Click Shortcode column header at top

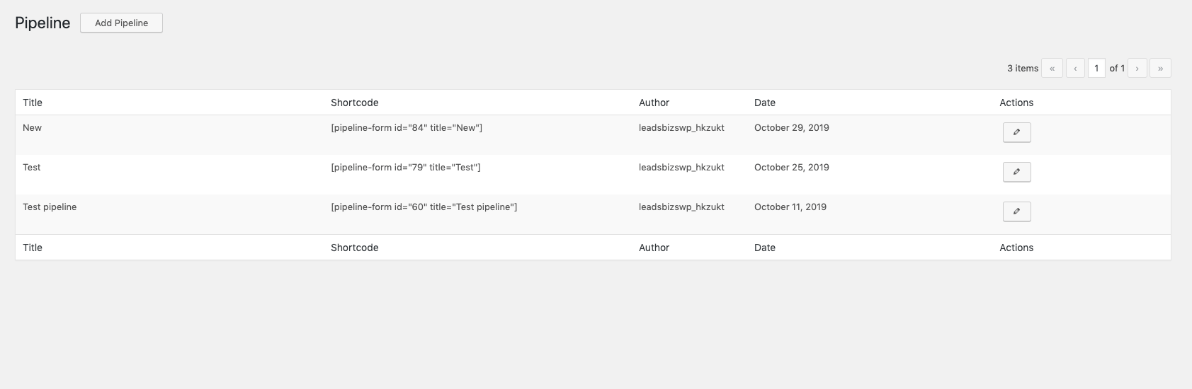coord(354,103)
